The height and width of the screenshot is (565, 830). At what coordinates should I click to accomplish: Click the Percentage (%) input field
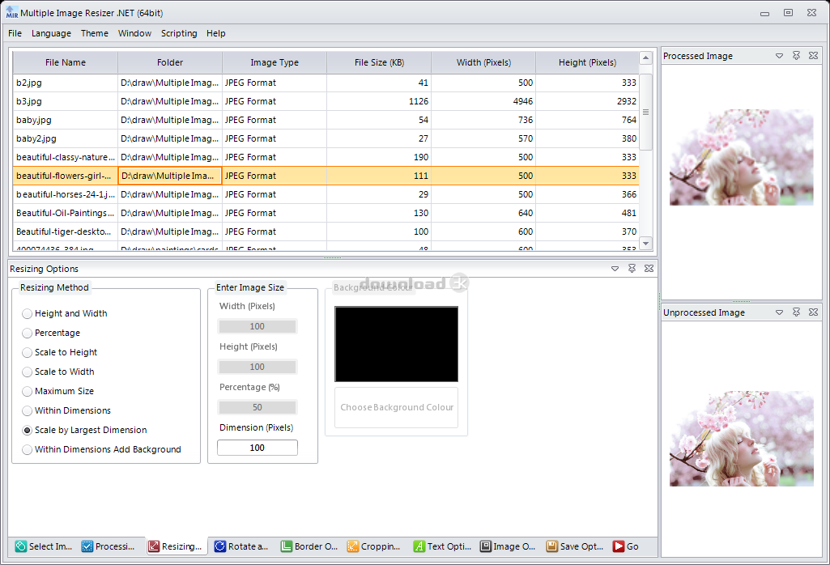coord(258,407)
